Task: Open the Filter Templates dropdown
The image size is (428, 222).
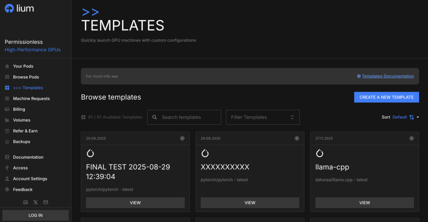Action: coord(262,117)
